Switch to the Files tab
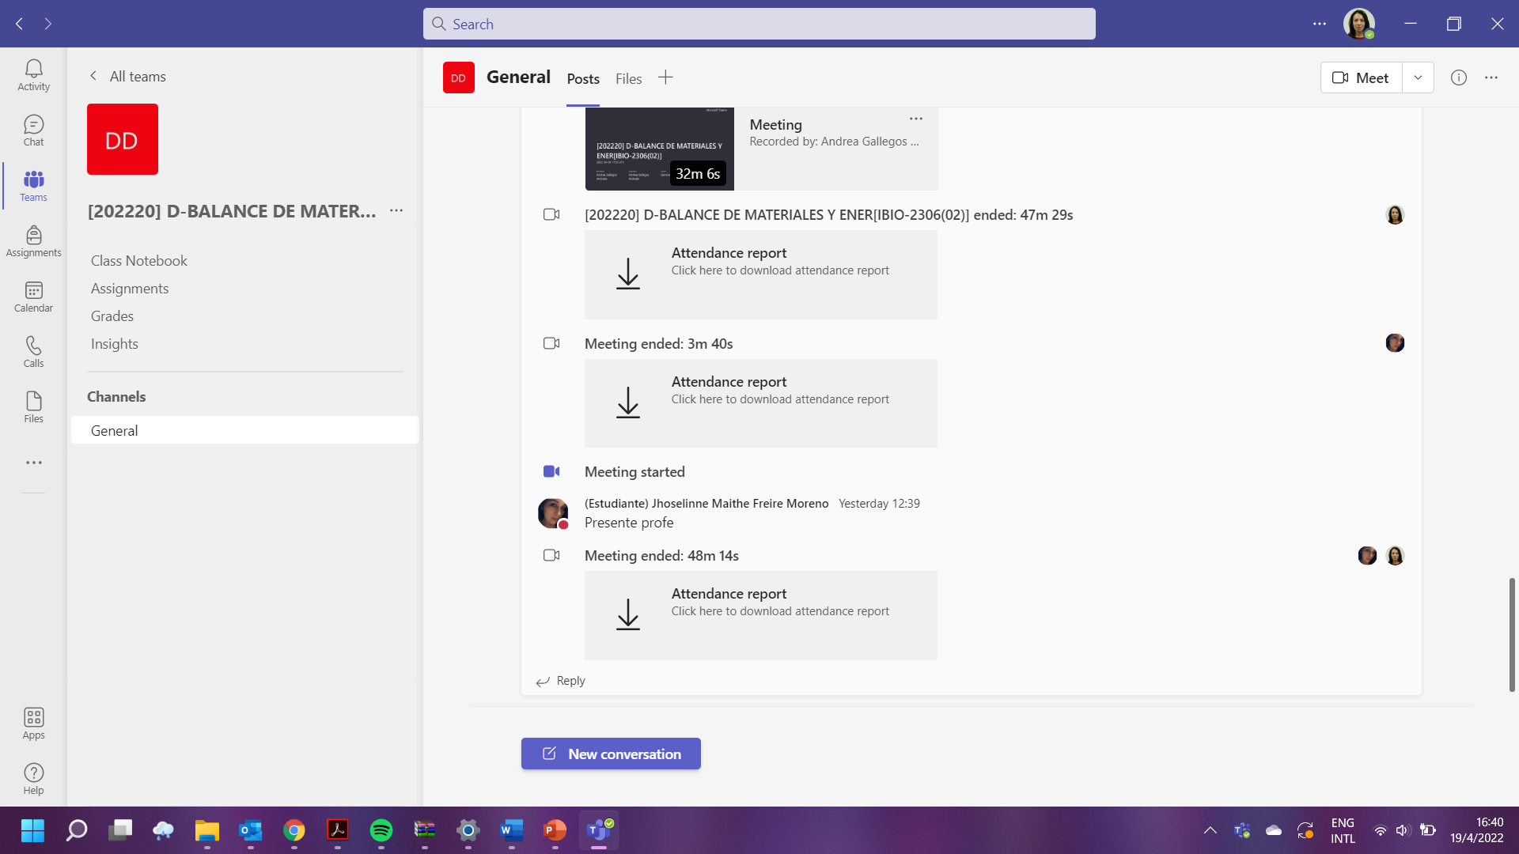Image resolution: width=1519 pixels, height=854 pixels. tap(628, 79)
